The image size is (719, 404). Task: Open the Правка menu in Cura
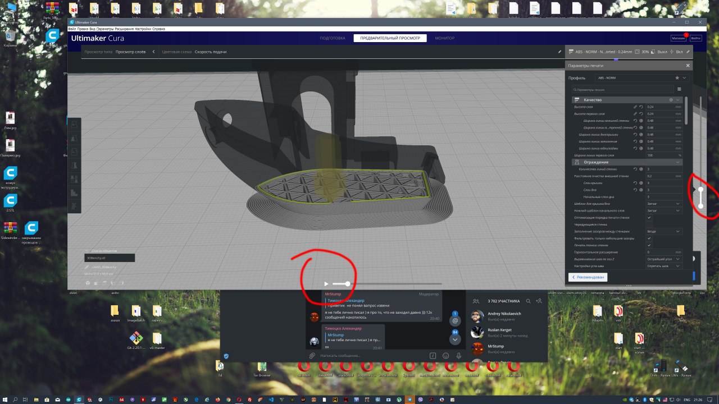(x=81, y=29)
